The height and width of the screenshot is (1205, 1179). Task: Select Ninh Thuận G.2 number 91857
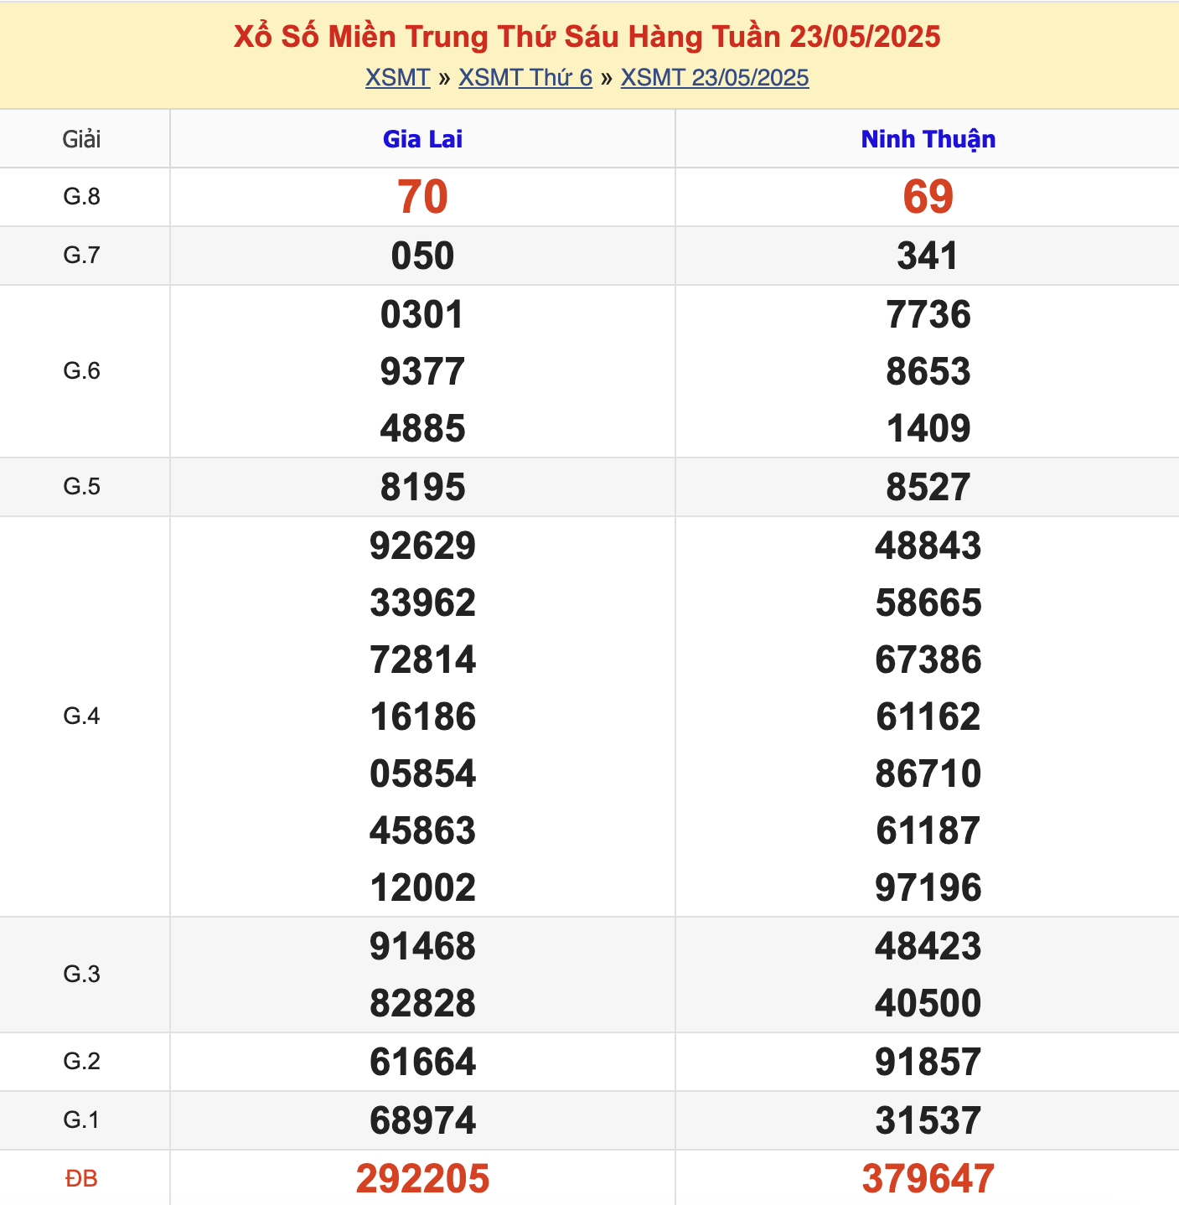[x=928, y=1062]
